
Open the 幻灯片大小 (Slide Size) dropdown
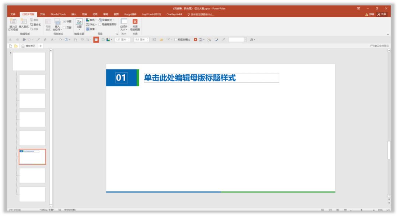(124, 25)
